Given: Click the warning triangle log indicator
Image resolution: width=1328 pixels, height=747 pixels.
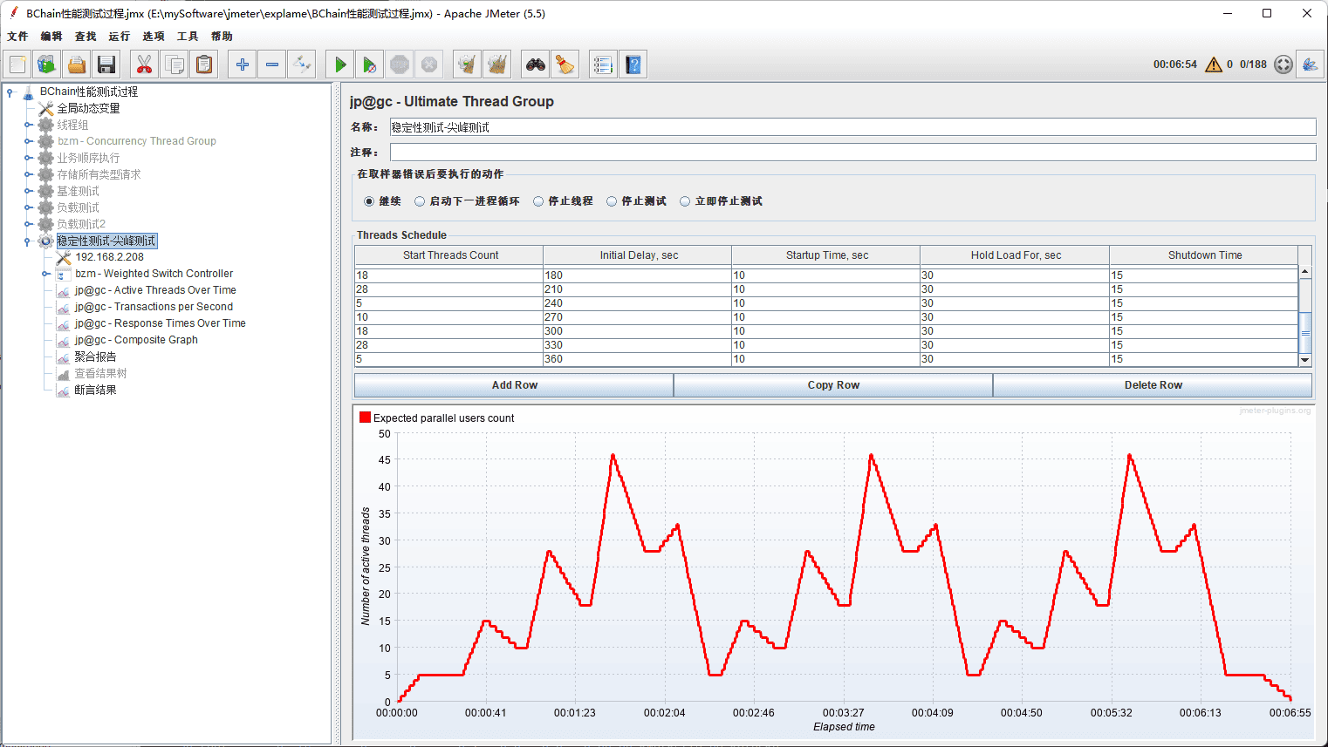Looking at the screenshot, I should (x=1213, y=65).
